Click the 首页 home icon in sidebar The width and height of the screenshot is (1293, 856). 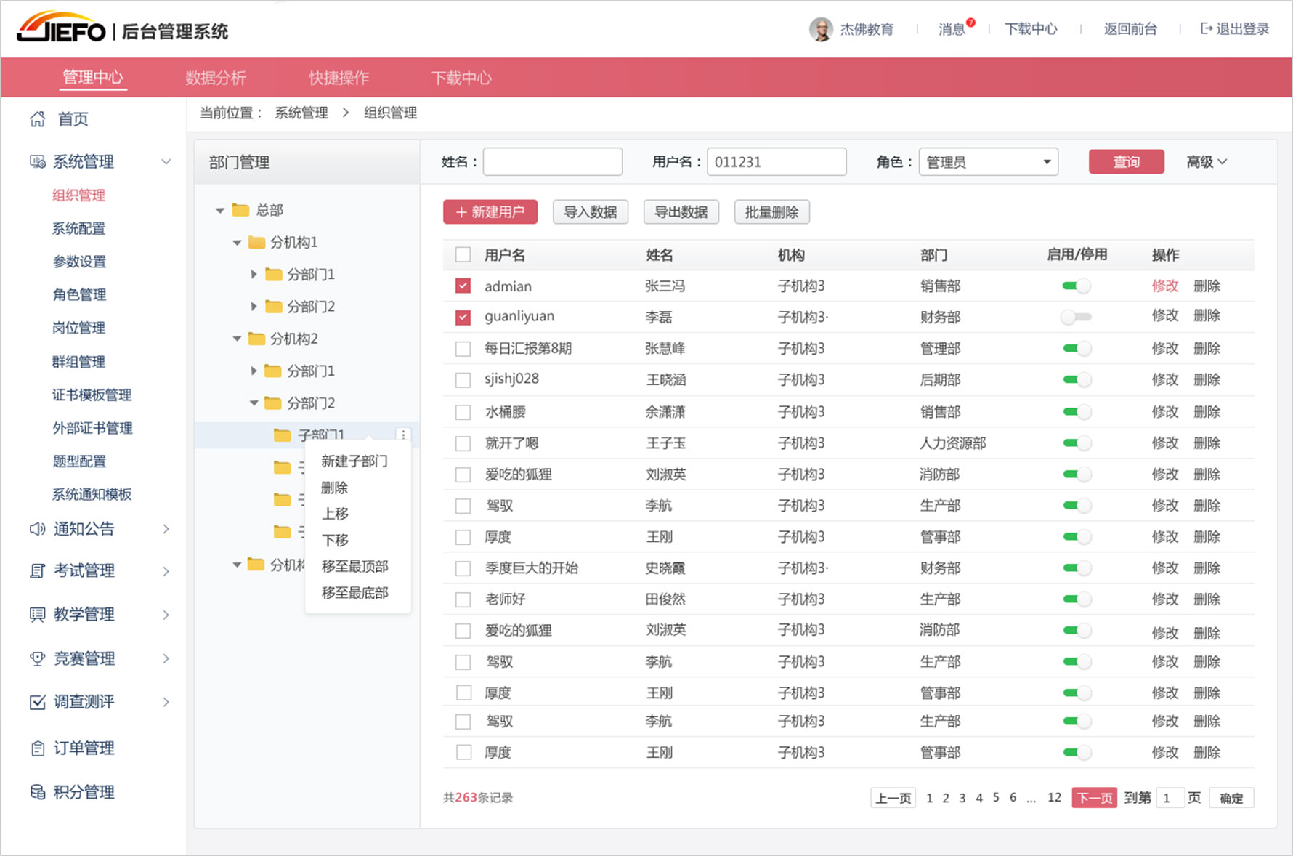click(x=38, y=118)
